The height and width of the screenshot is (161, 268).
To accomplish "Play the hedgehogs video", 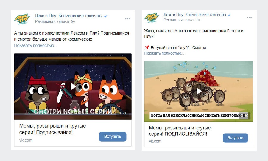I will [x=198, y=91].
